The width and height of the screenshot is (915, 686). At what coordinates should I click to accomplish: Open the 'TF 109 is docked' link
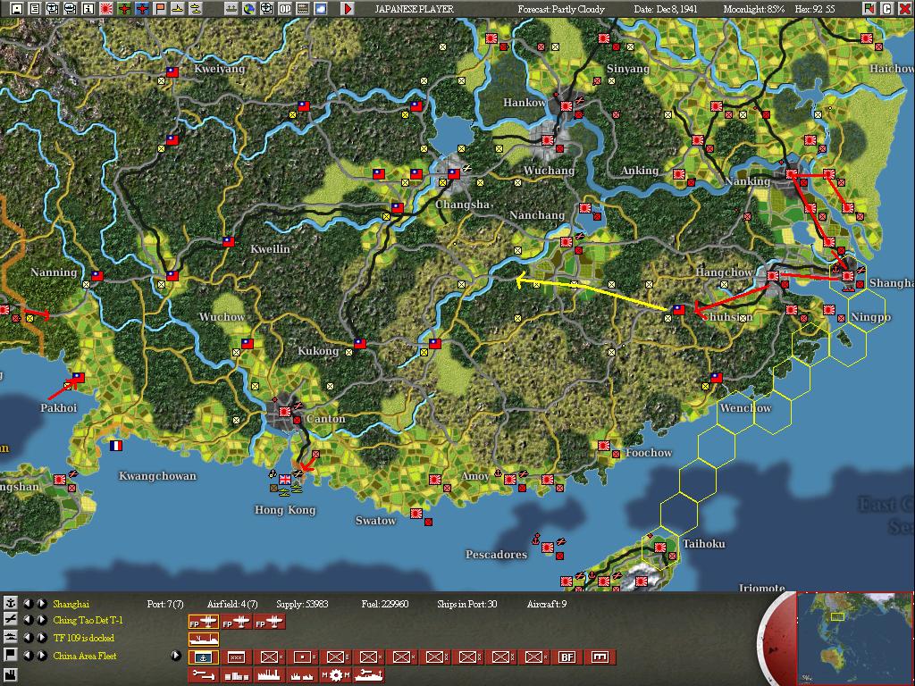click(83, 638)
